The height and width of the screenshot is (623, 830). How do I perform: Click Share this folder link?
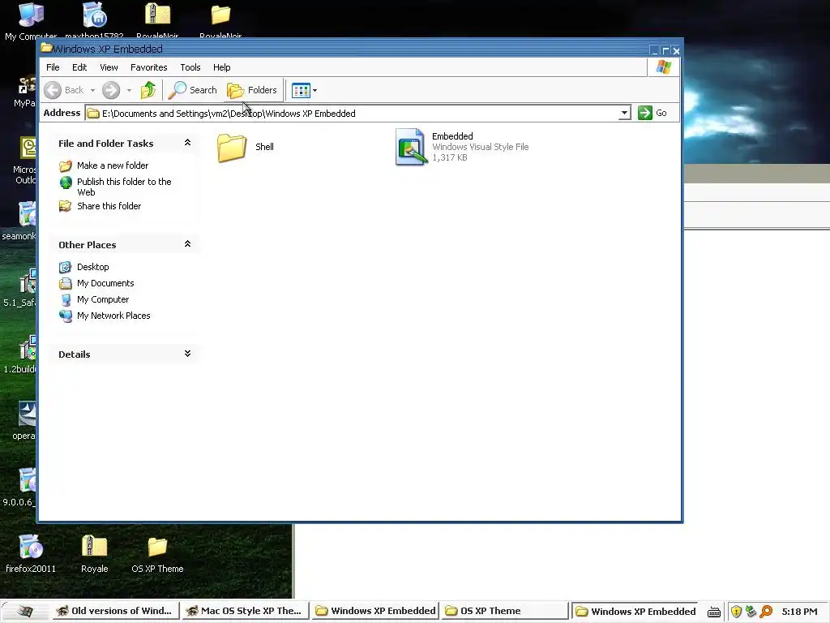(109, 205)
